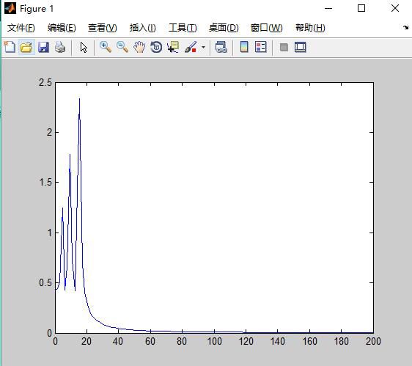Enable the Rotate 3D tool
The image size is (412, 366).
pos(156,48)
